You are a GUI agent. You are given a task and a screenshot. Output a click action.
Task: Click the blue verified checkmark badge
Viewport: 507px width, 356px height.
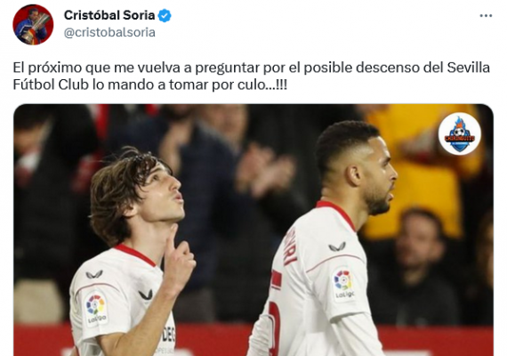[x=165, y=15]
